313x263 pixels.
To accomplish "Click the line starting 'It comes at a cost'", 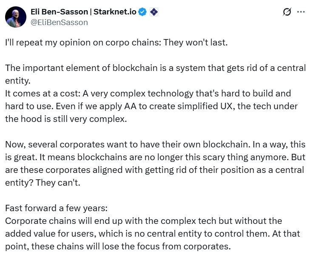I will coord(148,93).
